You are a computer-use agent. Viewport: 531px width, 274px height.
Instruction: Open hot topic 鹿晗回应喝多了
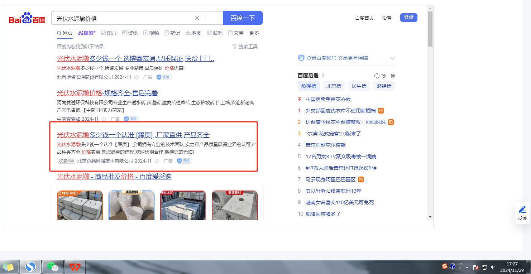pos(323,214)
